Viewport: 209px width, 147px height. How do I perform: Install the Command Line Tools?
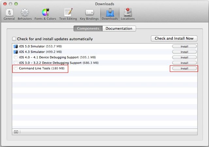(184, 69)
